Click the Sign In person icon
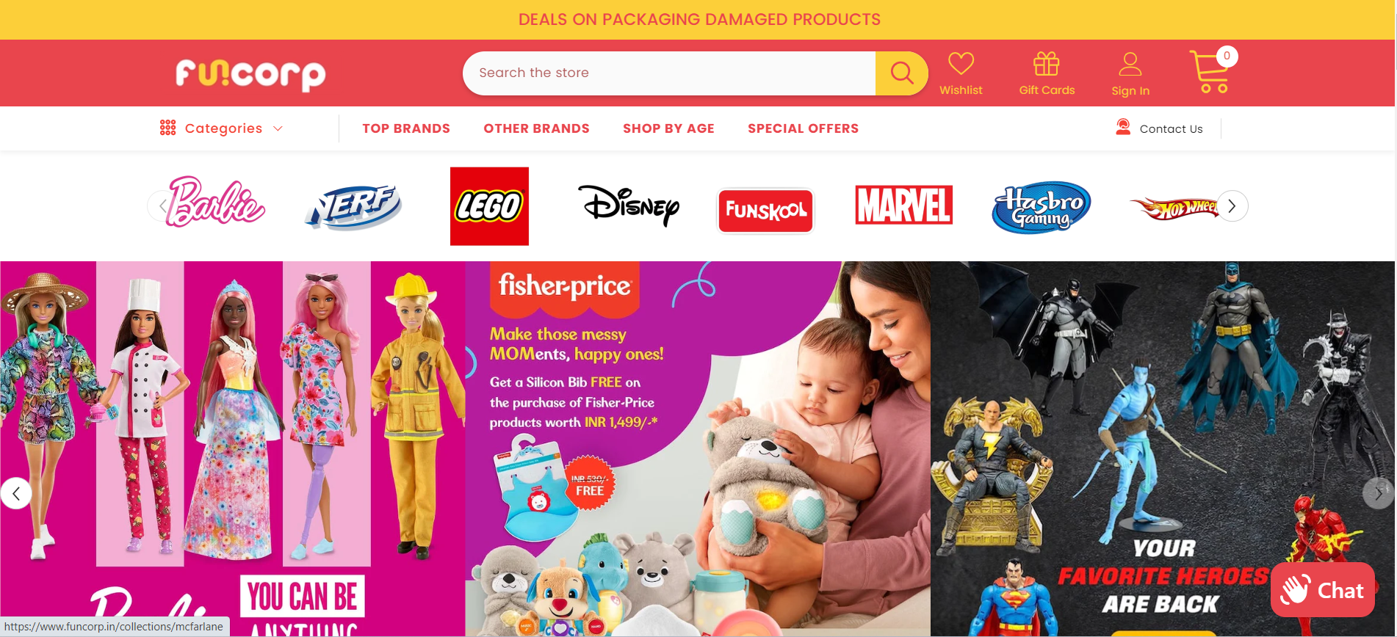 1130,64
